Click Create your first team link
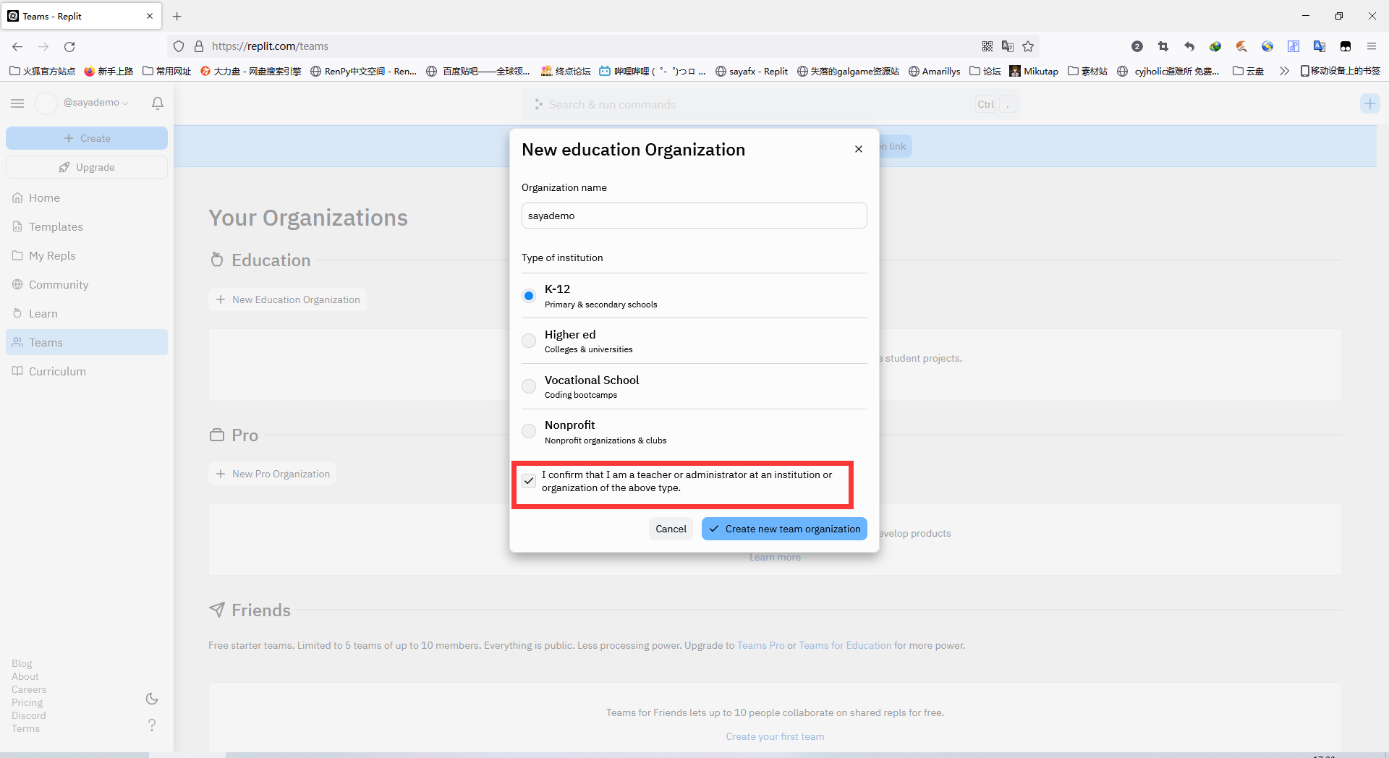This screenshot has height=758, width=1389. (775, 736)
